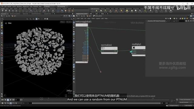Select the Metaball shelf tool
This screenshot has width=194, height=109.
click(x=62, y=11)
